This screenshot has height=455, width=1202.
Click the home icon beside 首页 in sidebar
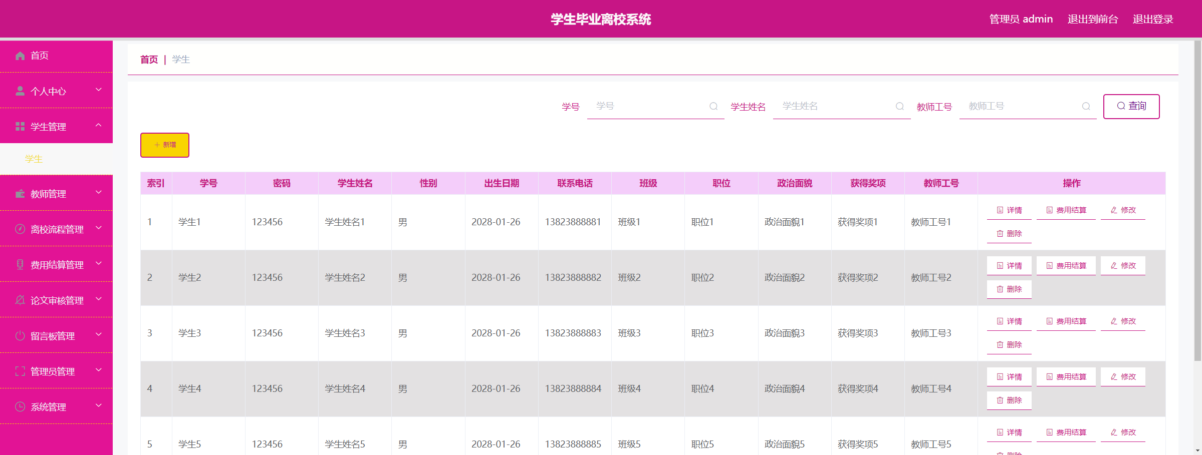point(20,56)
